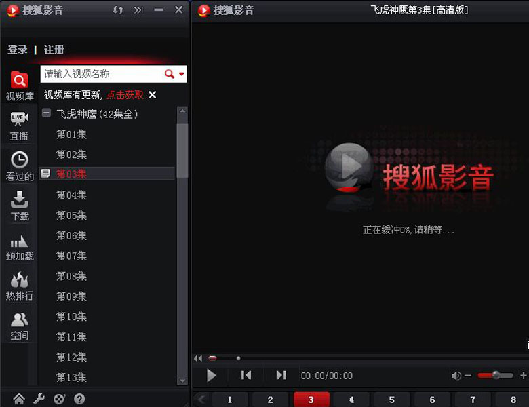
Task: Click the playback progress bar handle
Action: click(212, 358)
